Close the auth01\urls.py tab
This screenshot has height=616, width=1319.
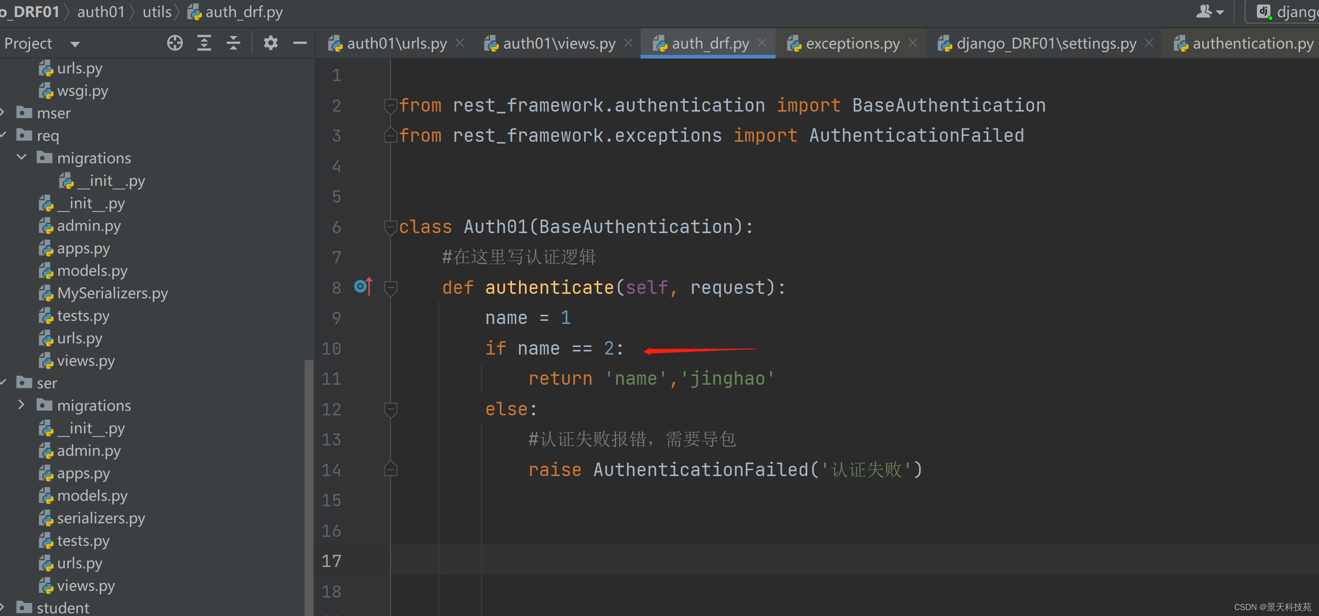click(460, 43)
